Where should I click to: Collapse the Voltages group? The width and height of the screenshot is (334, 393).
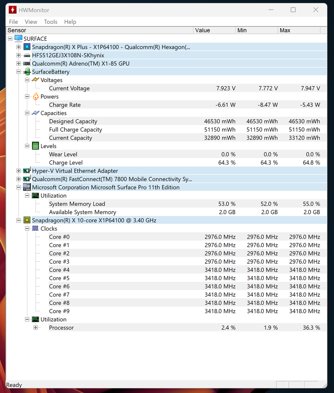point(27,80)
